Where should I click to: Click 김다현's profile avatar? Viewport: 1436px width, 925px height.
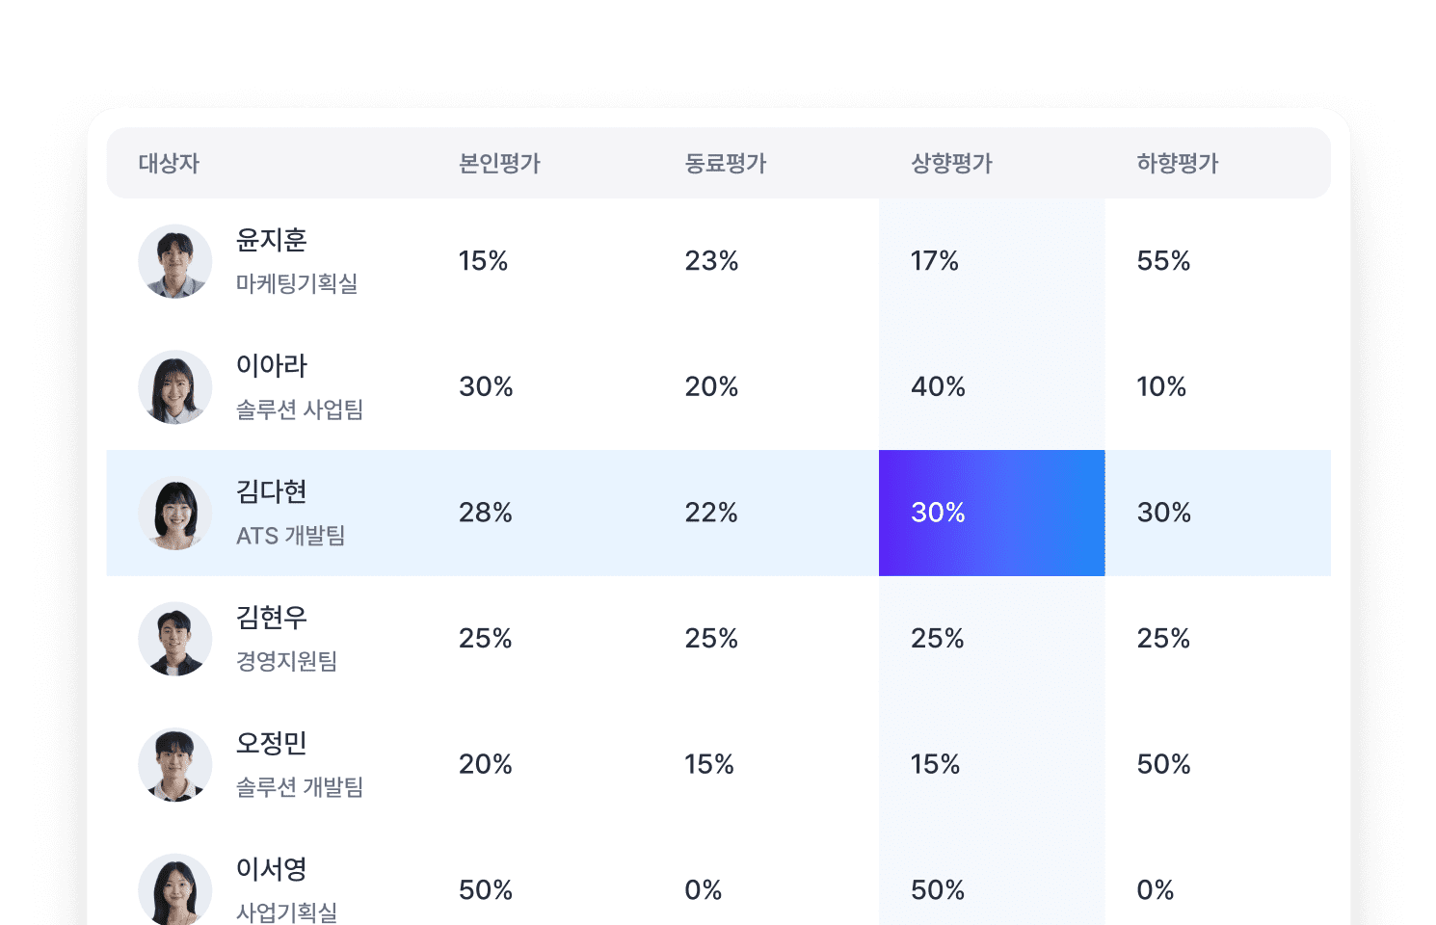175,513
